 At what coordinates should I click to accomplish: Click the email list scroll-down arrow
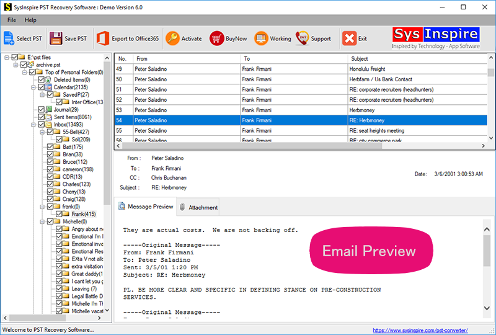point(491,138)
